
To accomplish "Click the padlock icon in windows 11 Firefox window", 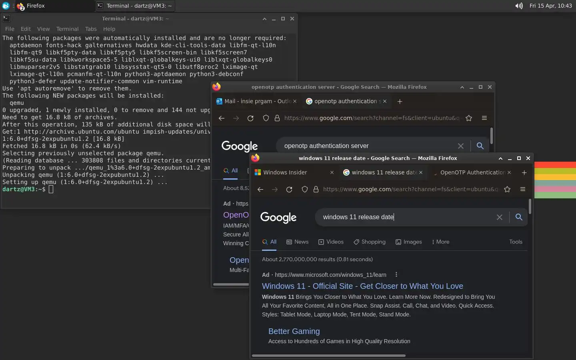I will 316,189.
